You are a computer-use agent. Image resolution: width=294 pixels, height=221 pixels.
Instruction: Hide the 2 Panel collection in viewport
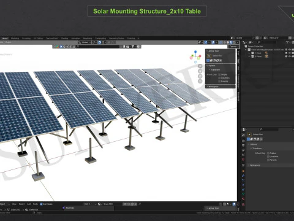click(x=290, y=56)
